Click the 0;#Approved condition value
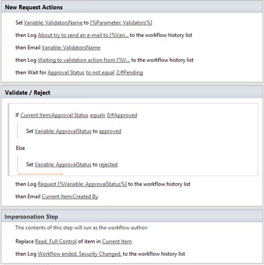Image resolution: width=264 pixels, height=265 pixels. click(x=122, y=115)
